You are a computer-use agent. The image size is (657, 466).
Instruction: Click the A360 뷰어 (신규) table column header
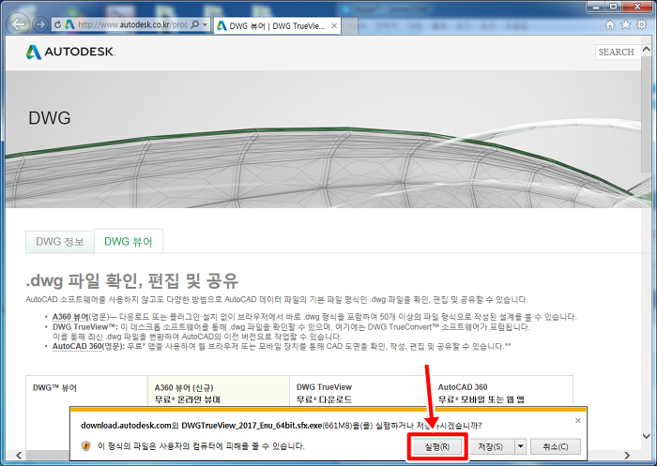[x=184, y=387]
